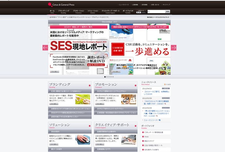225x152 pixels.
Task: Open the 【セミナーのご案内】 news link
Action: pyautogui.click(x=156, y=93)
